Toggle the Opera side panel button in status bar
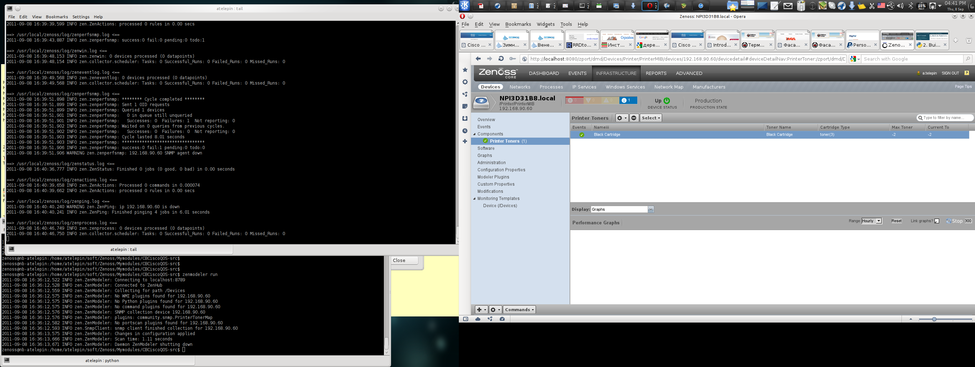 point(466,319)
